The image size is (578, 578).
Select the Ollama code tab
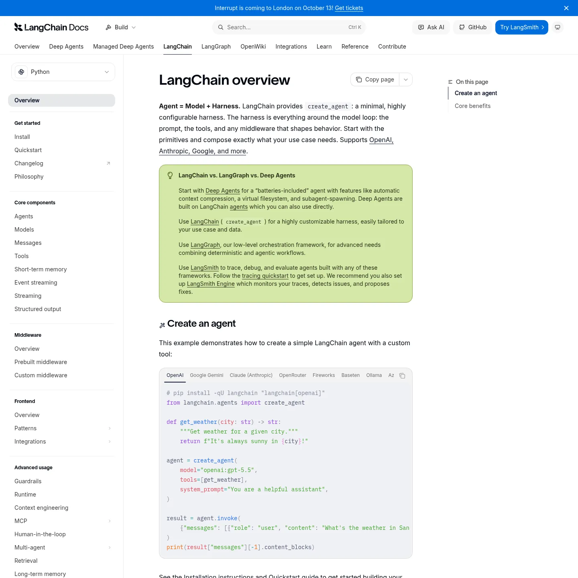pyautogui.click(x=374, y=375)
